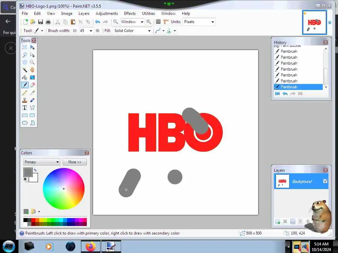Click the New image toolbar icon
Screen dimensions: 338x253
click(25, 22)
